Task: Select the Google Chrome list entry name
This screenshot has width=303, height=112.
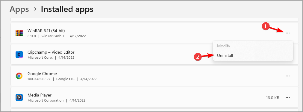Action: (x=42, y=74)
